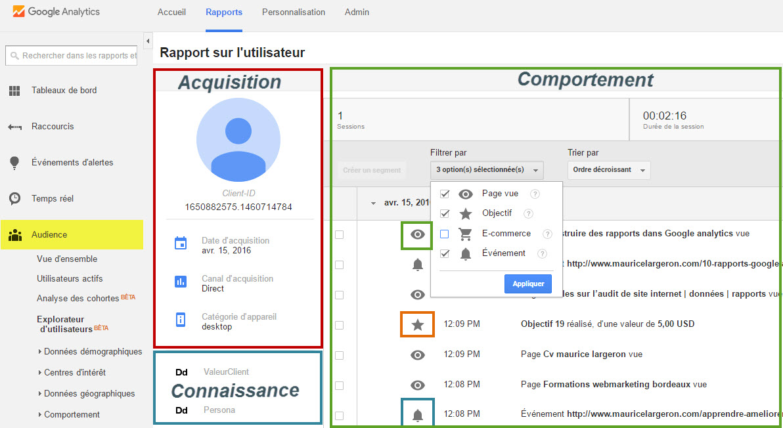This screenshot has height=428, width=783.
Task: Tick the checkbox for the Google analytics page row
Action: pyautogui.click(x=340, y=235)
